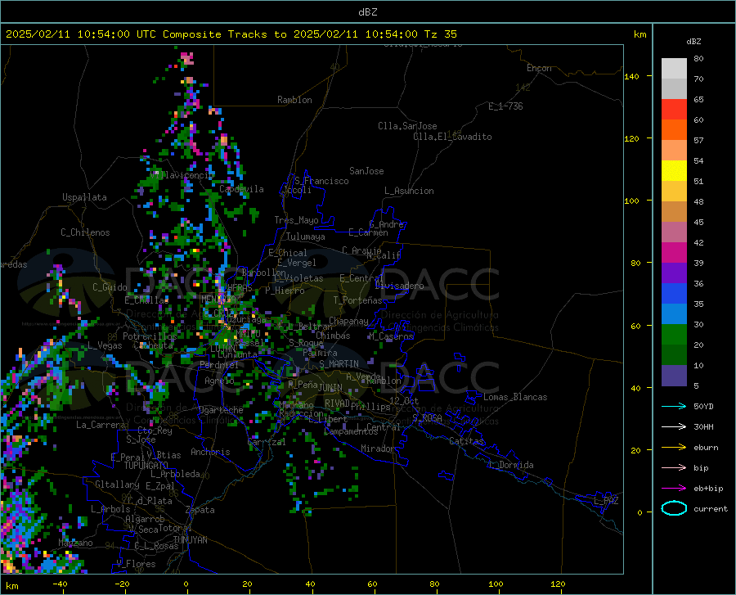This screenshot has width=736, height=595.
Task: Click the '120' tick on the horizontal axis
Action: pos(558,584)
